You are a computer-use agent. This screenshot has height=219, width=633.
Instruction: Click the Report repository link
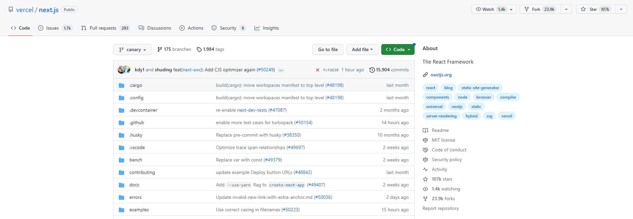point(441,209)
